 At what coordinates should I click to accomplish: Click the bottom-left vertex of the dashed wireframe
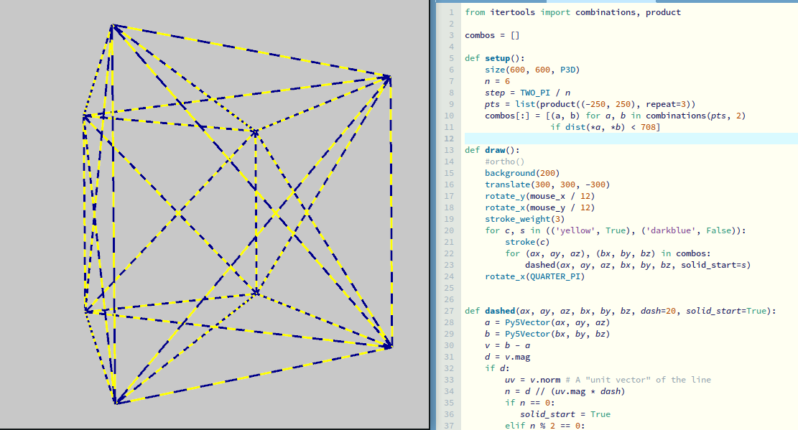coord(116,401)
